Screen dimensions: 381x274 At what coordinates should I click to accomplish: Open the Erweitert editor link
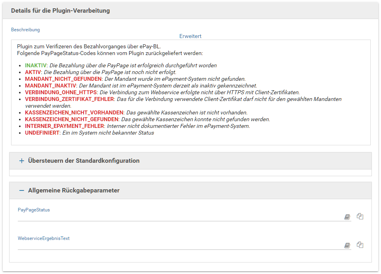[x=190, y=36]
